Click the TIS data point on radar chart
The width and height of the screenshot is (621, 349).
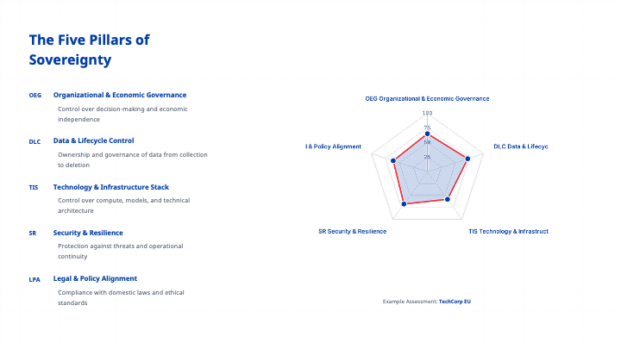click(x=448, y=200)
